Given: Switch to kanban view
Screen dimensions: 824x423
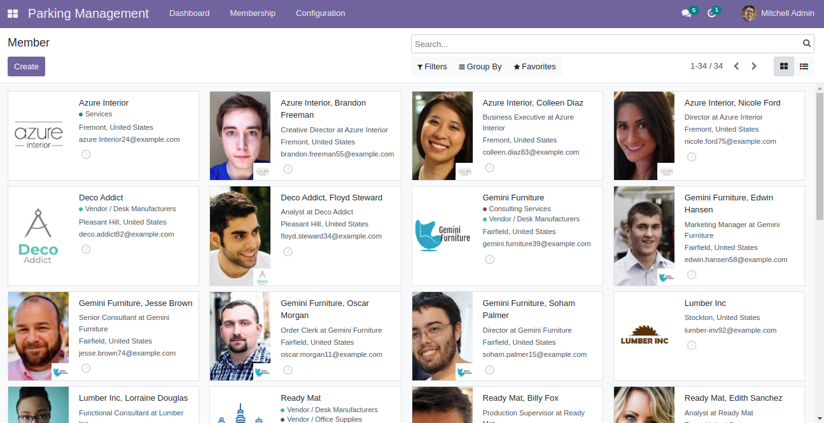Looking at the screenshot, I should pyautogui.click(x=784, y=66).
